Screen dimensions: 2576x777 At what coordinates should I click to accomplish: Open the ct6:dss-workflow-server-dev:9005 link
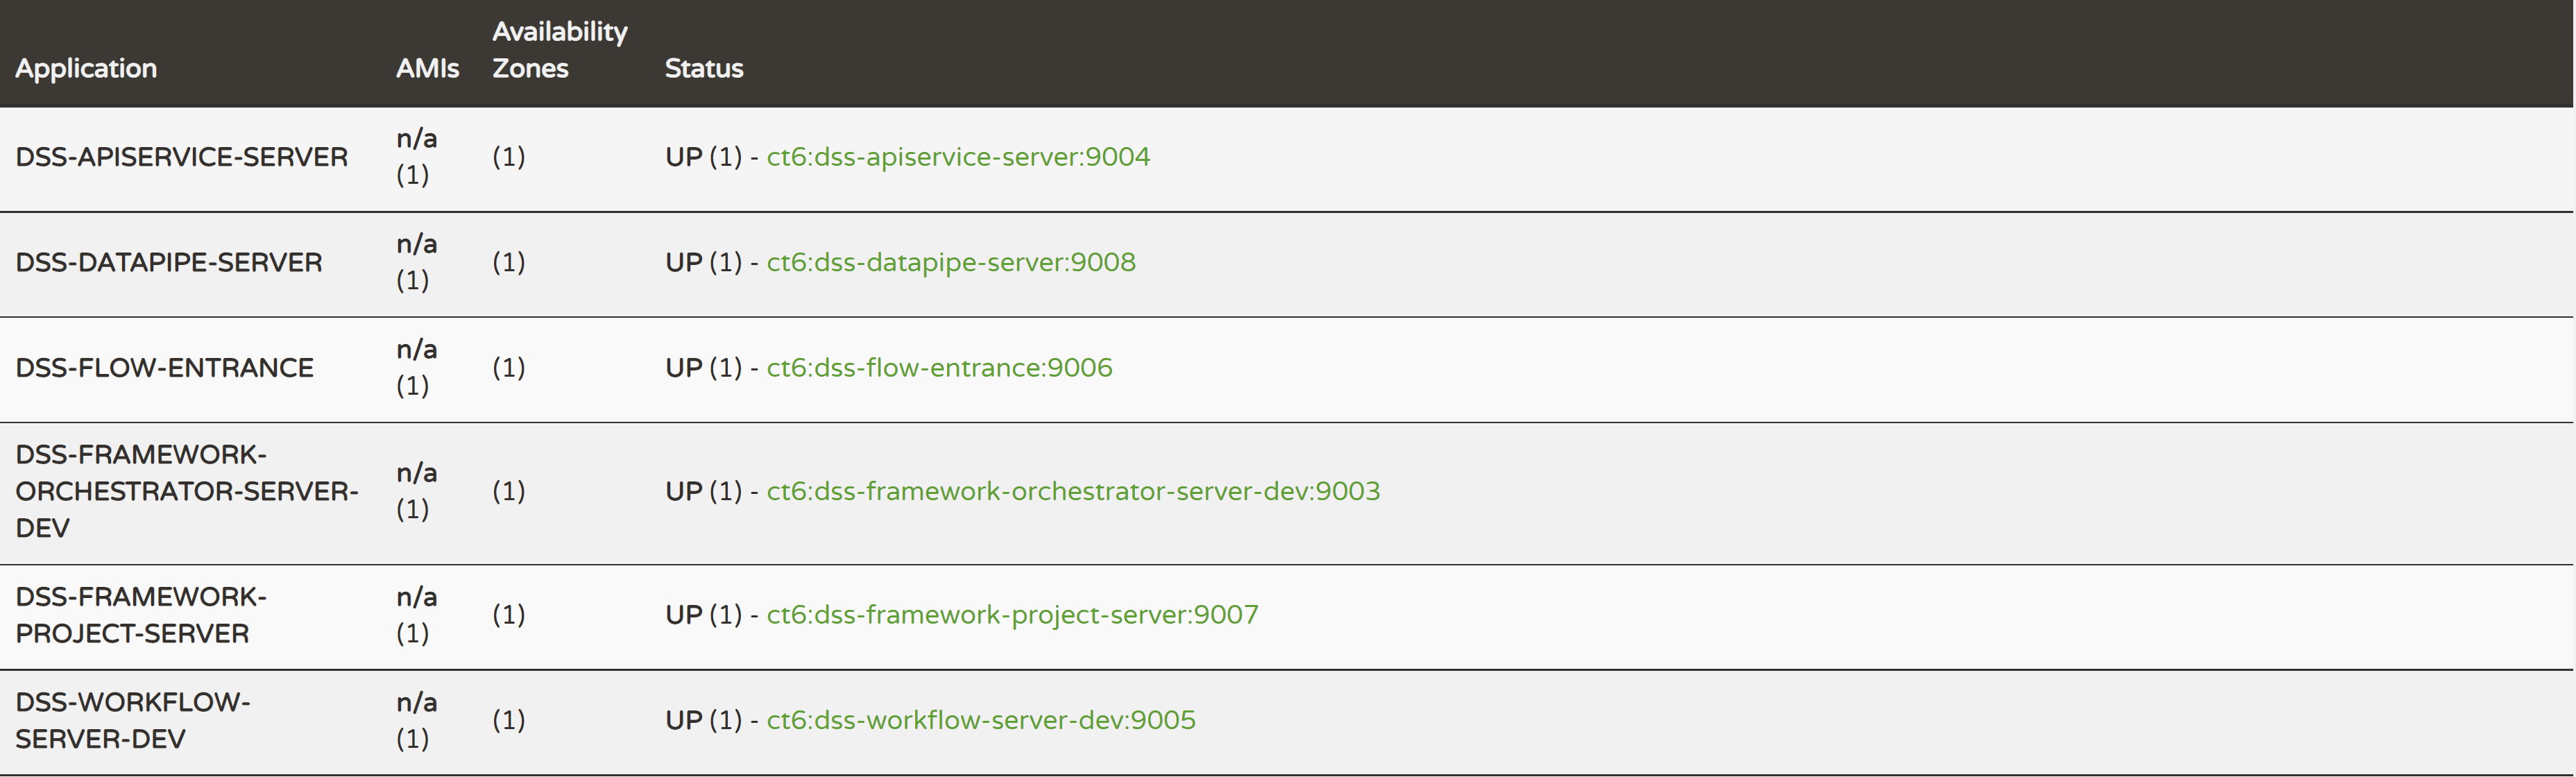981,720
